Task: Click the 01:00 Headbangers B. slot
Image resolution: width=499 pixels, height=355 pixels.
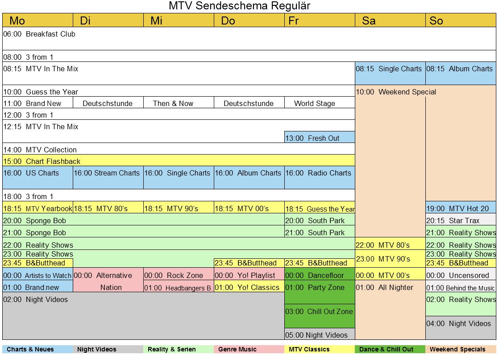Action: (179, 286)
